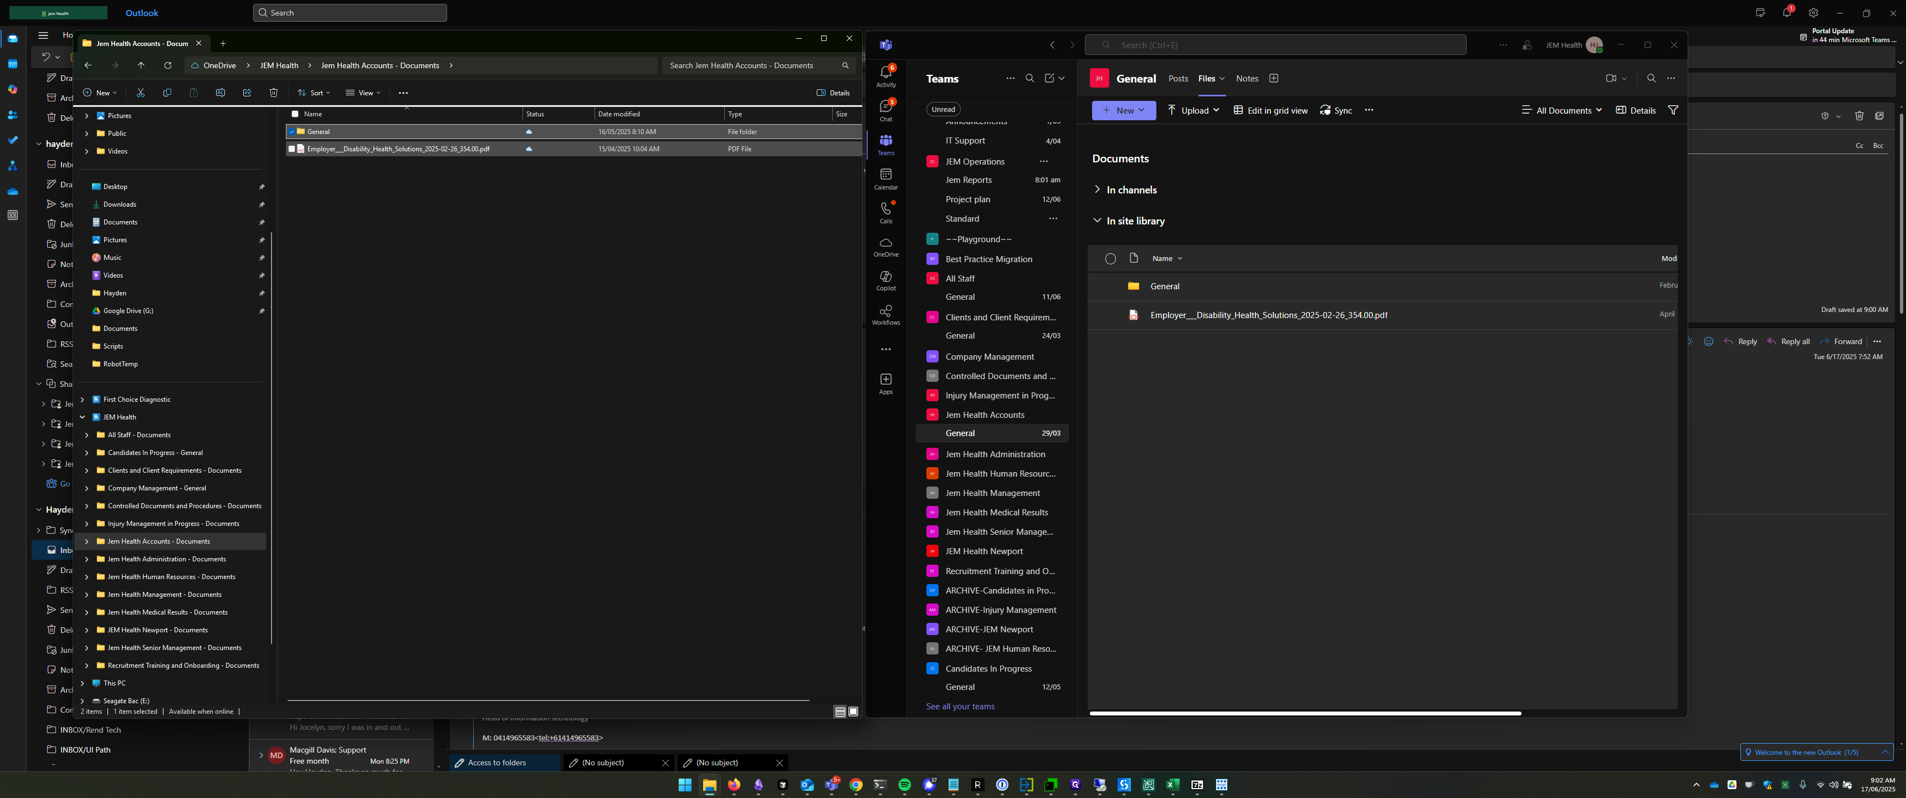Open OneDrive in the Teams sidebar
This screenshot has height=798, width=1906.
pos(885,247)
